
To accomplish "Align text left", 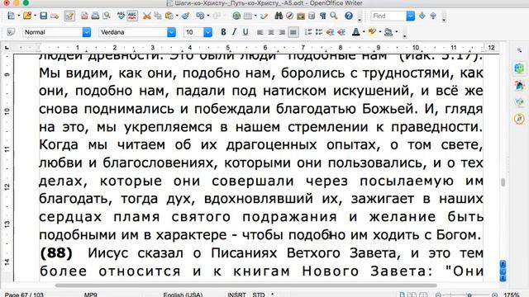I will (x=260, y=32).
